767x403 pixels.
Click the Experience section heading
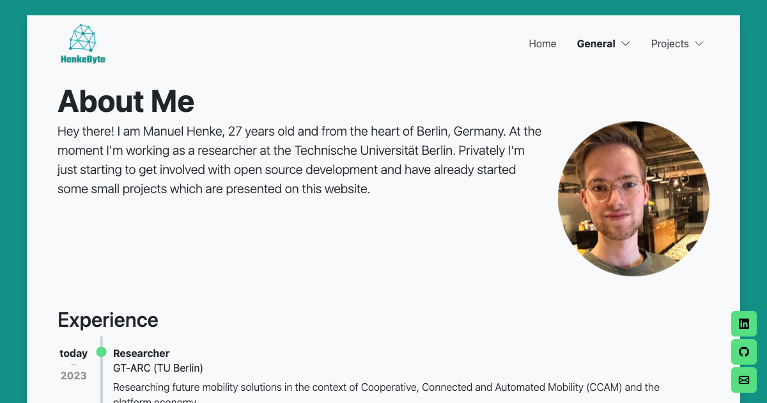[x=107, y=320]
